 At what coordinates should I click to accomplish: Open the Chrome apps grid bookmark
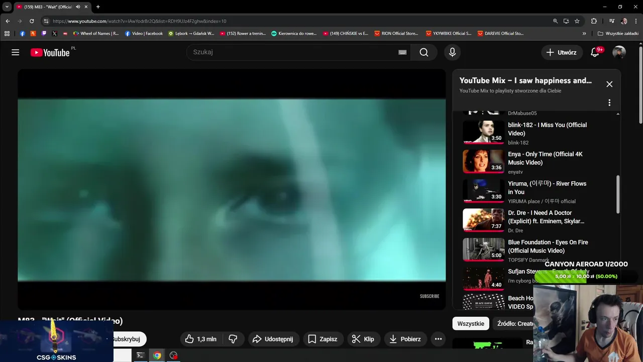coord(7,34)
